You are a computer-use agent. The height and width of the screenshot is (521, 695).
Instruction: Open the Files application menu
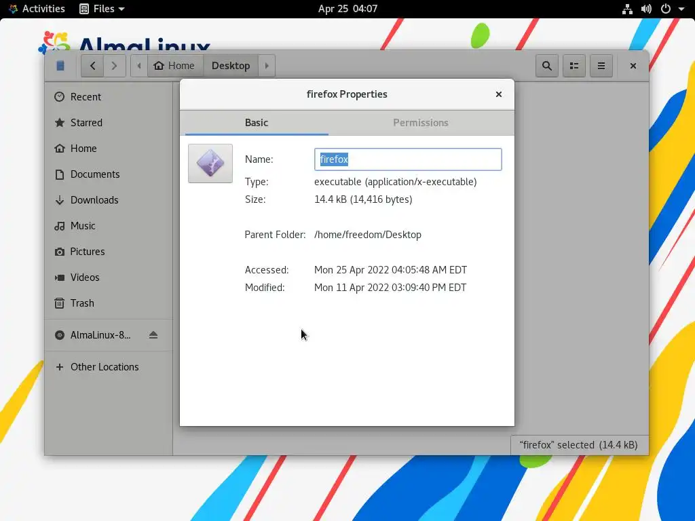pyautogui.click(x=102, y=8)
